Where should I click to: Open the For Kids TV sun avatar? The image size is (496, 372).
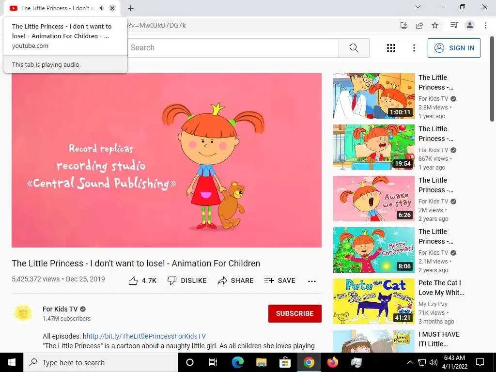(23, 313)
